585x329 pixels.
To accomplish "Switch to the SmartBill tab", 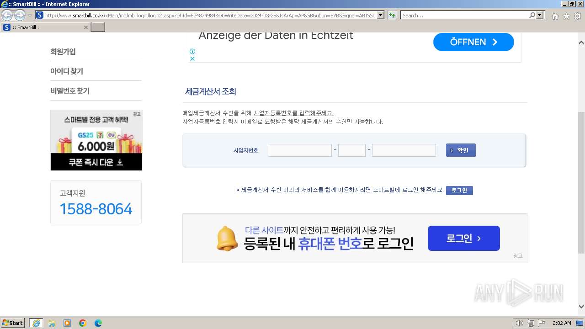I will tap(46, 27).
